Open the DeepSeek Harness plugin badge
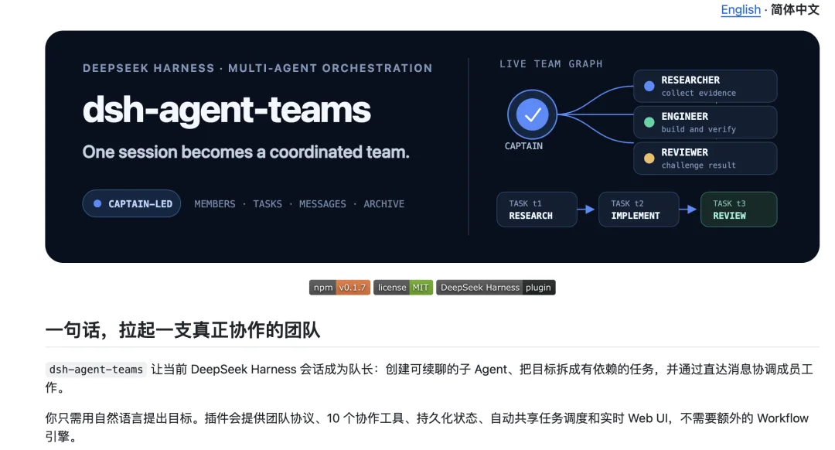The height and width of the screenshot is (450, 835). click(496, 288)
